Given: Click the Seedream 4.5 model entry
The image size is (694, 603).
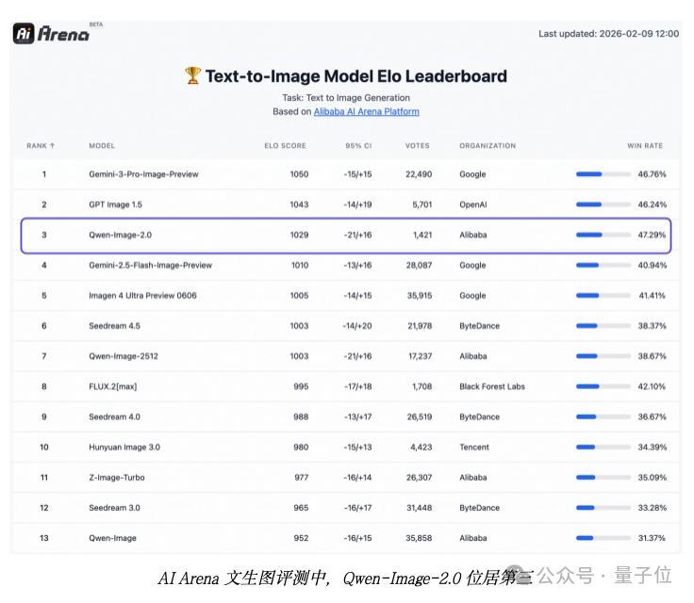Looking at the screenshot, I should [115, 326].
